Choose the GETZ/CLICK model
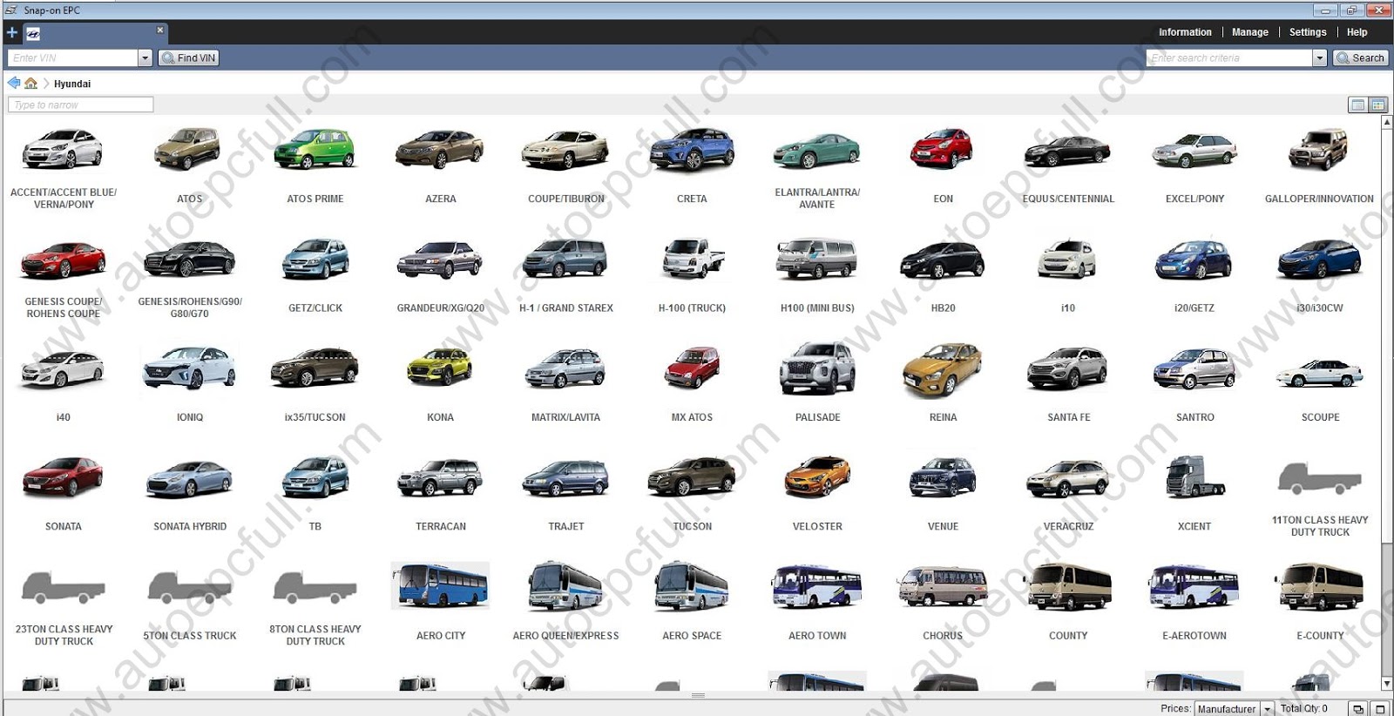Image resolution: width=1394 pixels, height=716 pixels. coord(315,274)
